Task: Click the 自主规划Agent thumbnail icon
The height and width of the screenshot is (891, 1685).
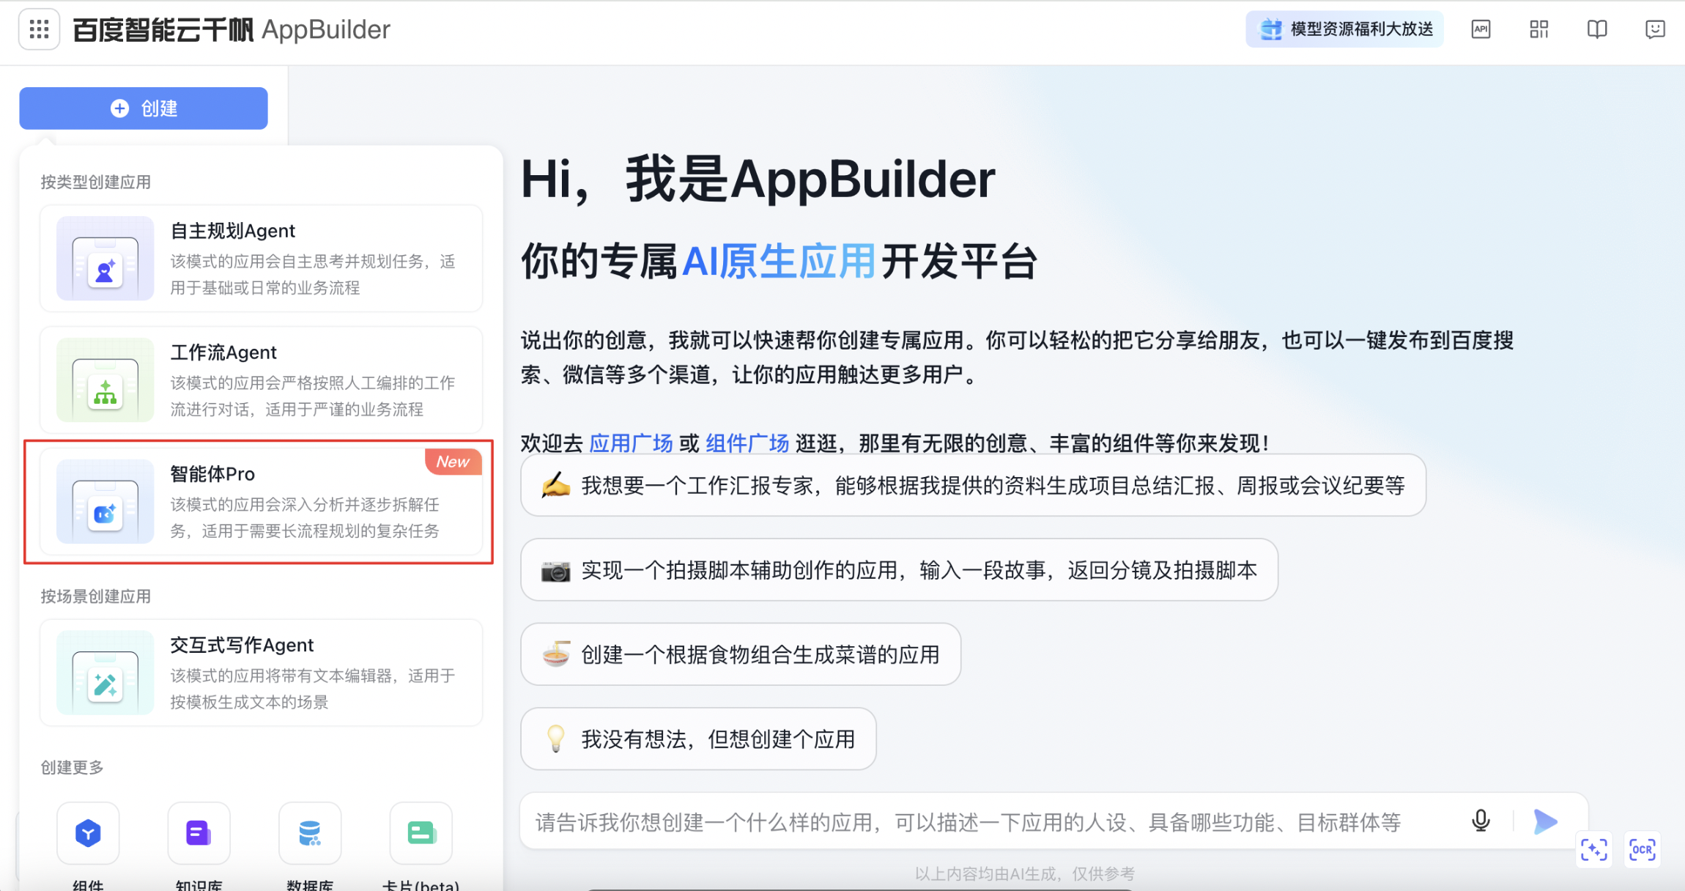Action: tap(105, 259)
